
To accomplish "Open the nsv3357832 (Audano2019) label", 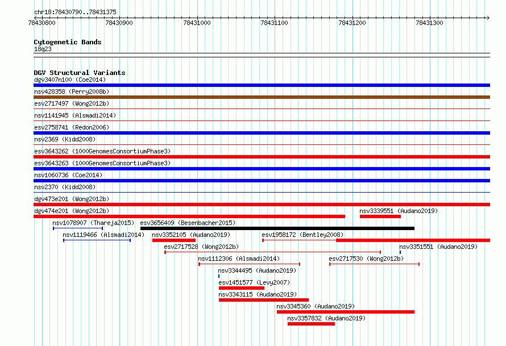I will coord(326,318).
